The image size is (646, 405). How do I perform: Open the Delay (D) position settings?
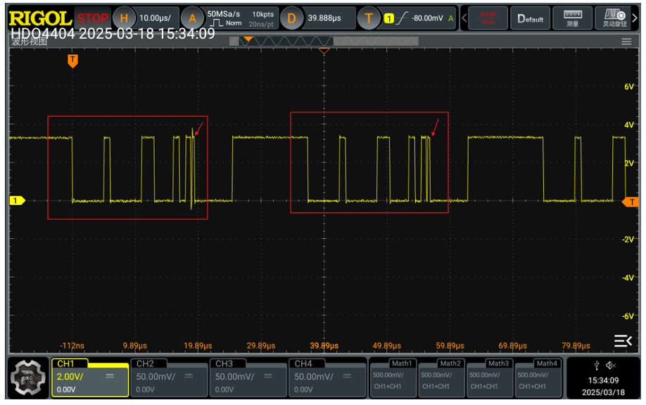pos(291,18)
